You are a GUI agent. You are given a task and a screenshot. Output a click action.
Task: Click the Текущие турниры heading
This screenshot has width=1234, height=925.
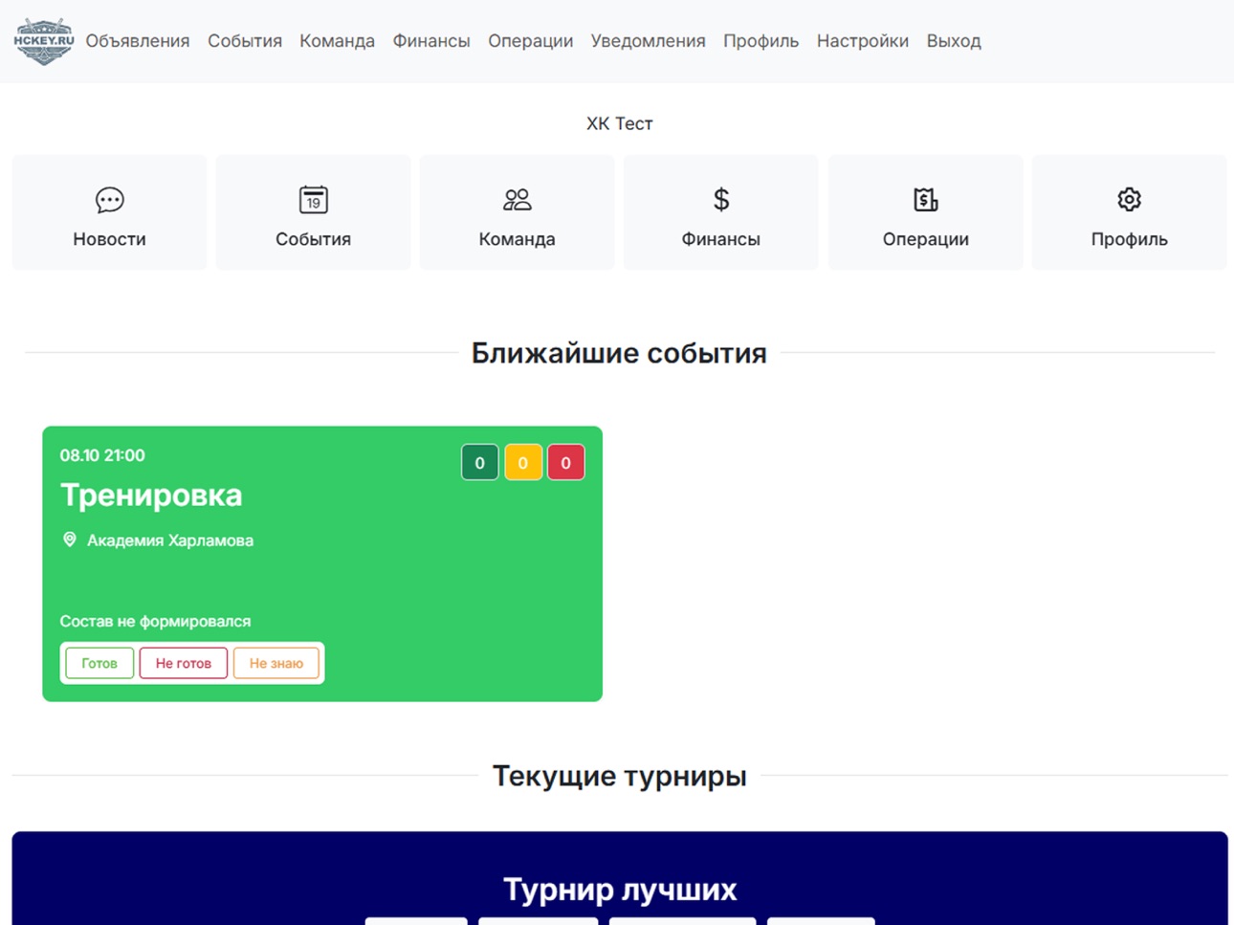[x=619, y=776]
